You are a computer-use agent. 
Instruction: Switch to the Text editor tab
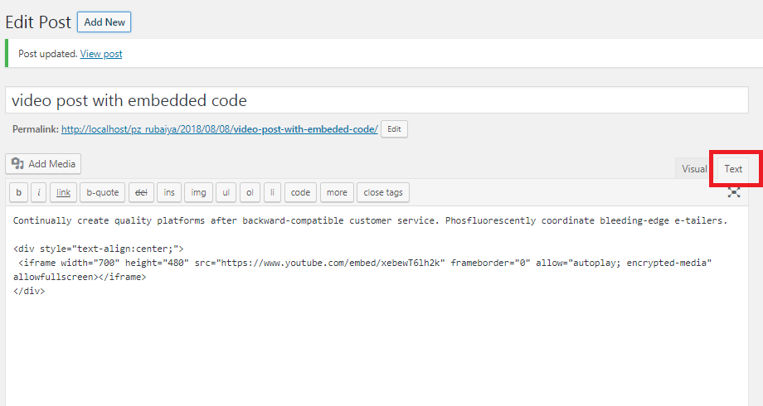(733, 169)
